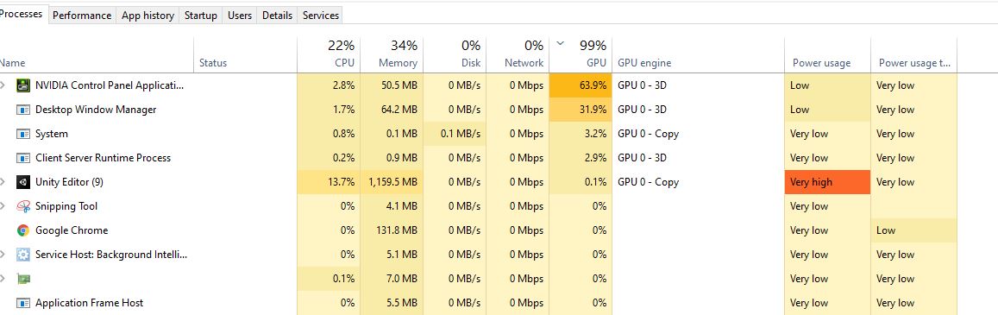998x315 pixels.
Task: Select the NVIDIA Control Panel process icon
Action: [23, 85]
